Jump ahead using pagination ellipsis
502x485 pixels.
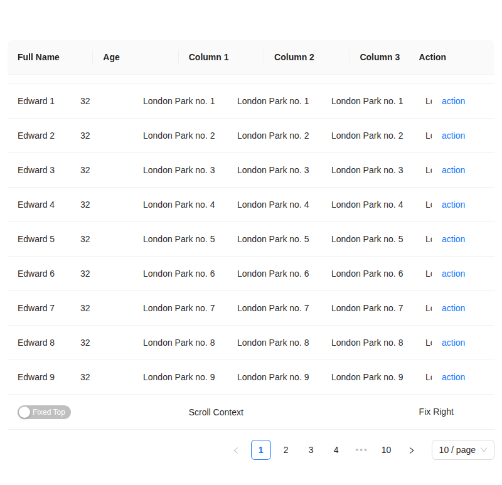(361, 450)
